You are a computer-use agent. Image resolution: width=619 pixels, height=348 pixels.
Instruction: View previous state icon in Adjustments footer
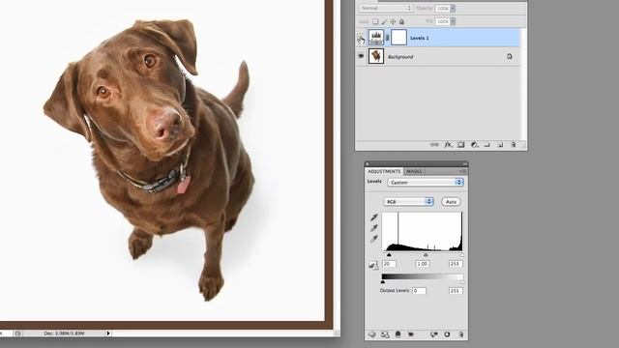[434, 334]
